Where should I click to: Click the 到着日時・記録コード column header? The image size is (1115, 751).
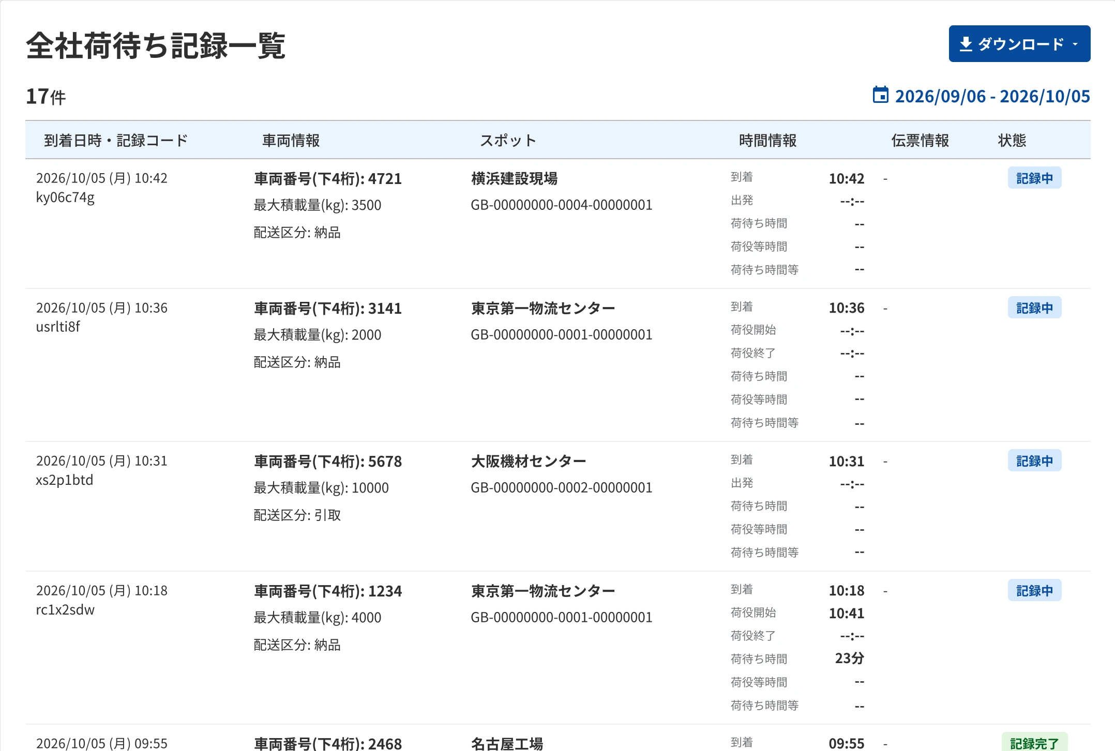[x=116, y=140]
